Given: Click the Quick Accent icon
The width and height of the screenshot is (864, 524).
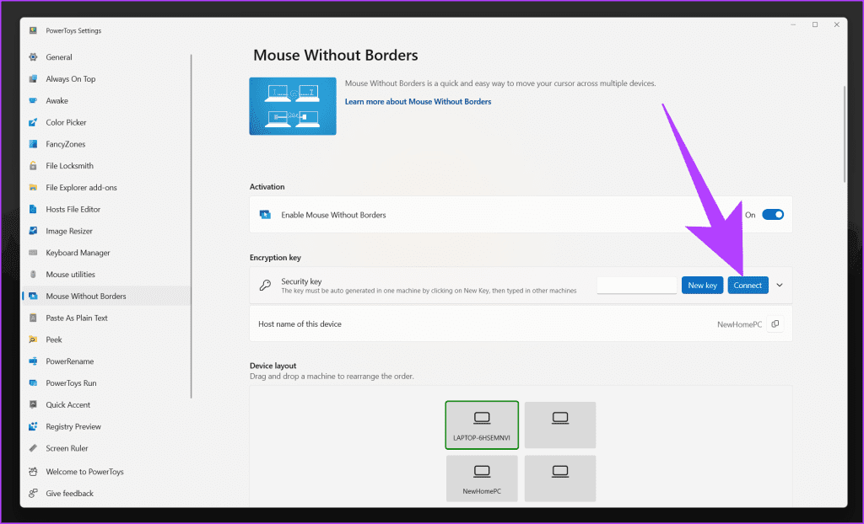Looking at the screenshot, I should click(x=33, y=405).
